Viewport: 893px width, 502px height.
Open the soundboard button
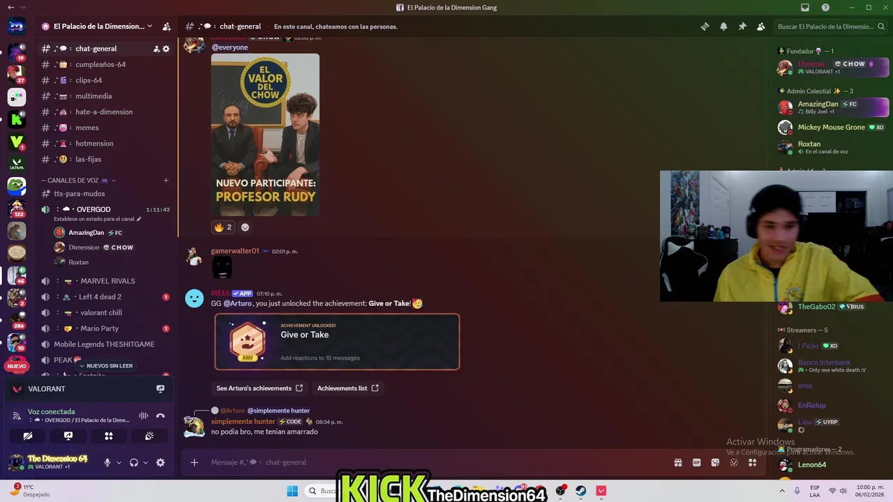point(149,436)
